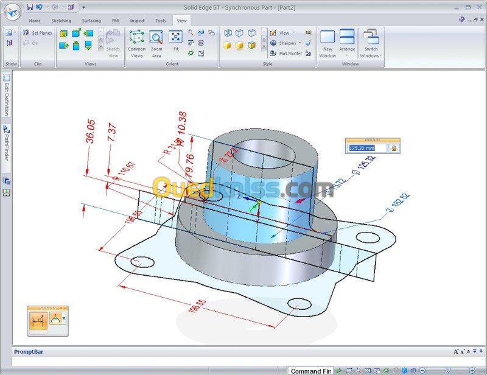Choose the first yellow shaded style cube
Screen dimensions: 487x375
point(227,46)
